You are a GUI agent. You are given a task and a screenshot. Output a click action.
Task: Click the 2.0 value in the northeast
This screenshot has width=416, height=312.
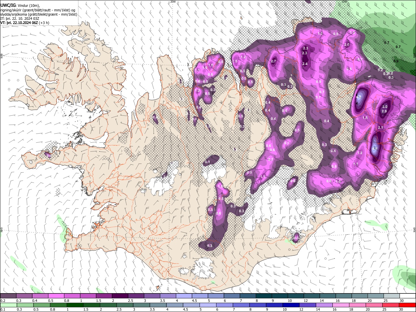tap(347, 45)
